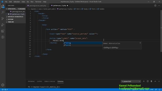The image size is (162, 91).
Task: Expand the Untitled (Workspace) section
Action: click(x=15, y=17)
